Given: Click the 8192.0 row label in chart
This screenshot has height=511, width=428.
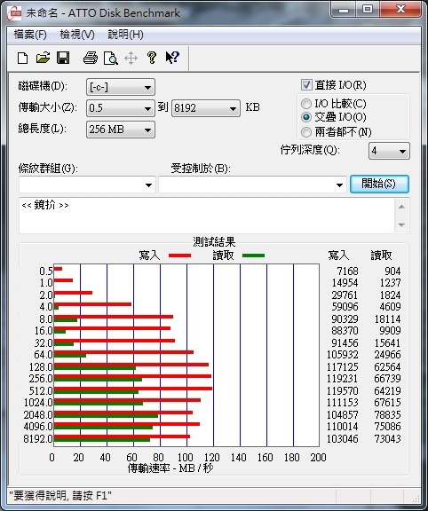Looking at the screenshot, I should [38, 438].
